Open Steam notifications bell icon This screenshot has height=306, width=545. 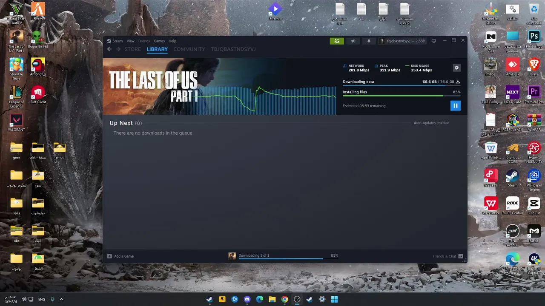point(369,41)
